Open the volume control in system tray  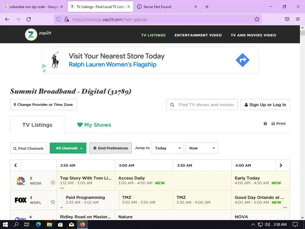click(x=267, y=225)
